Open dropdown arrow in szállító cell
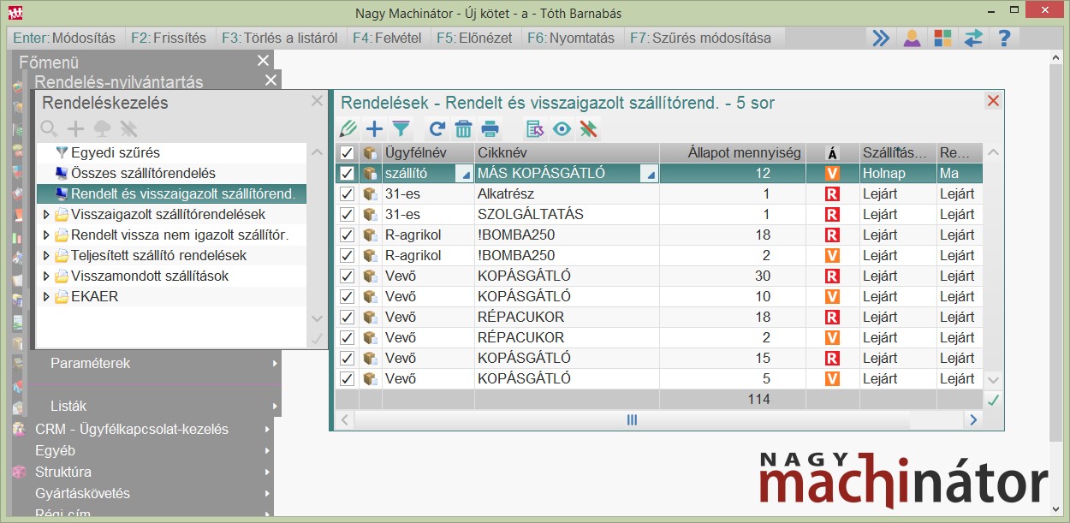Screen dimensions: 1070x523 [x=466, y=175]
